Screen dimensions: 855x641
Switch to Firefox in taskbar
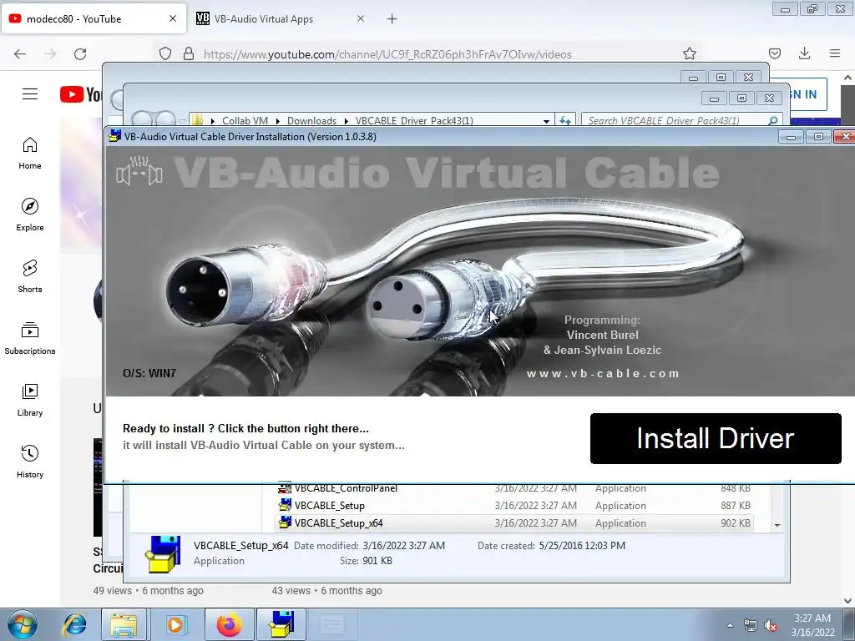pyautogui.click(x=229, y=624)
